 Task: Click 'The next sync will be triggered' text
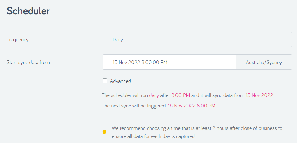point(134,106)
